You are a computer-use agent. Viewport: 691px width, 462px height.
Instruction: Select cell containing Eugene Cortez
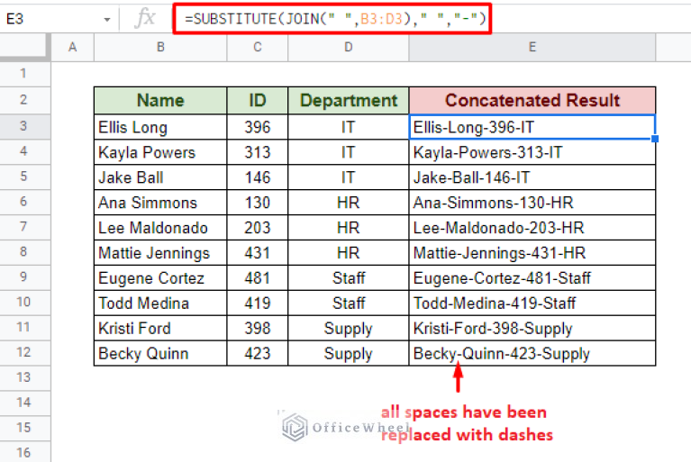160,278
